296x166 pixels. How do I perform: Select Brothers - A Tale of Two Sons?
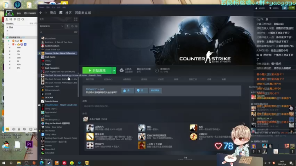point(58,42)
